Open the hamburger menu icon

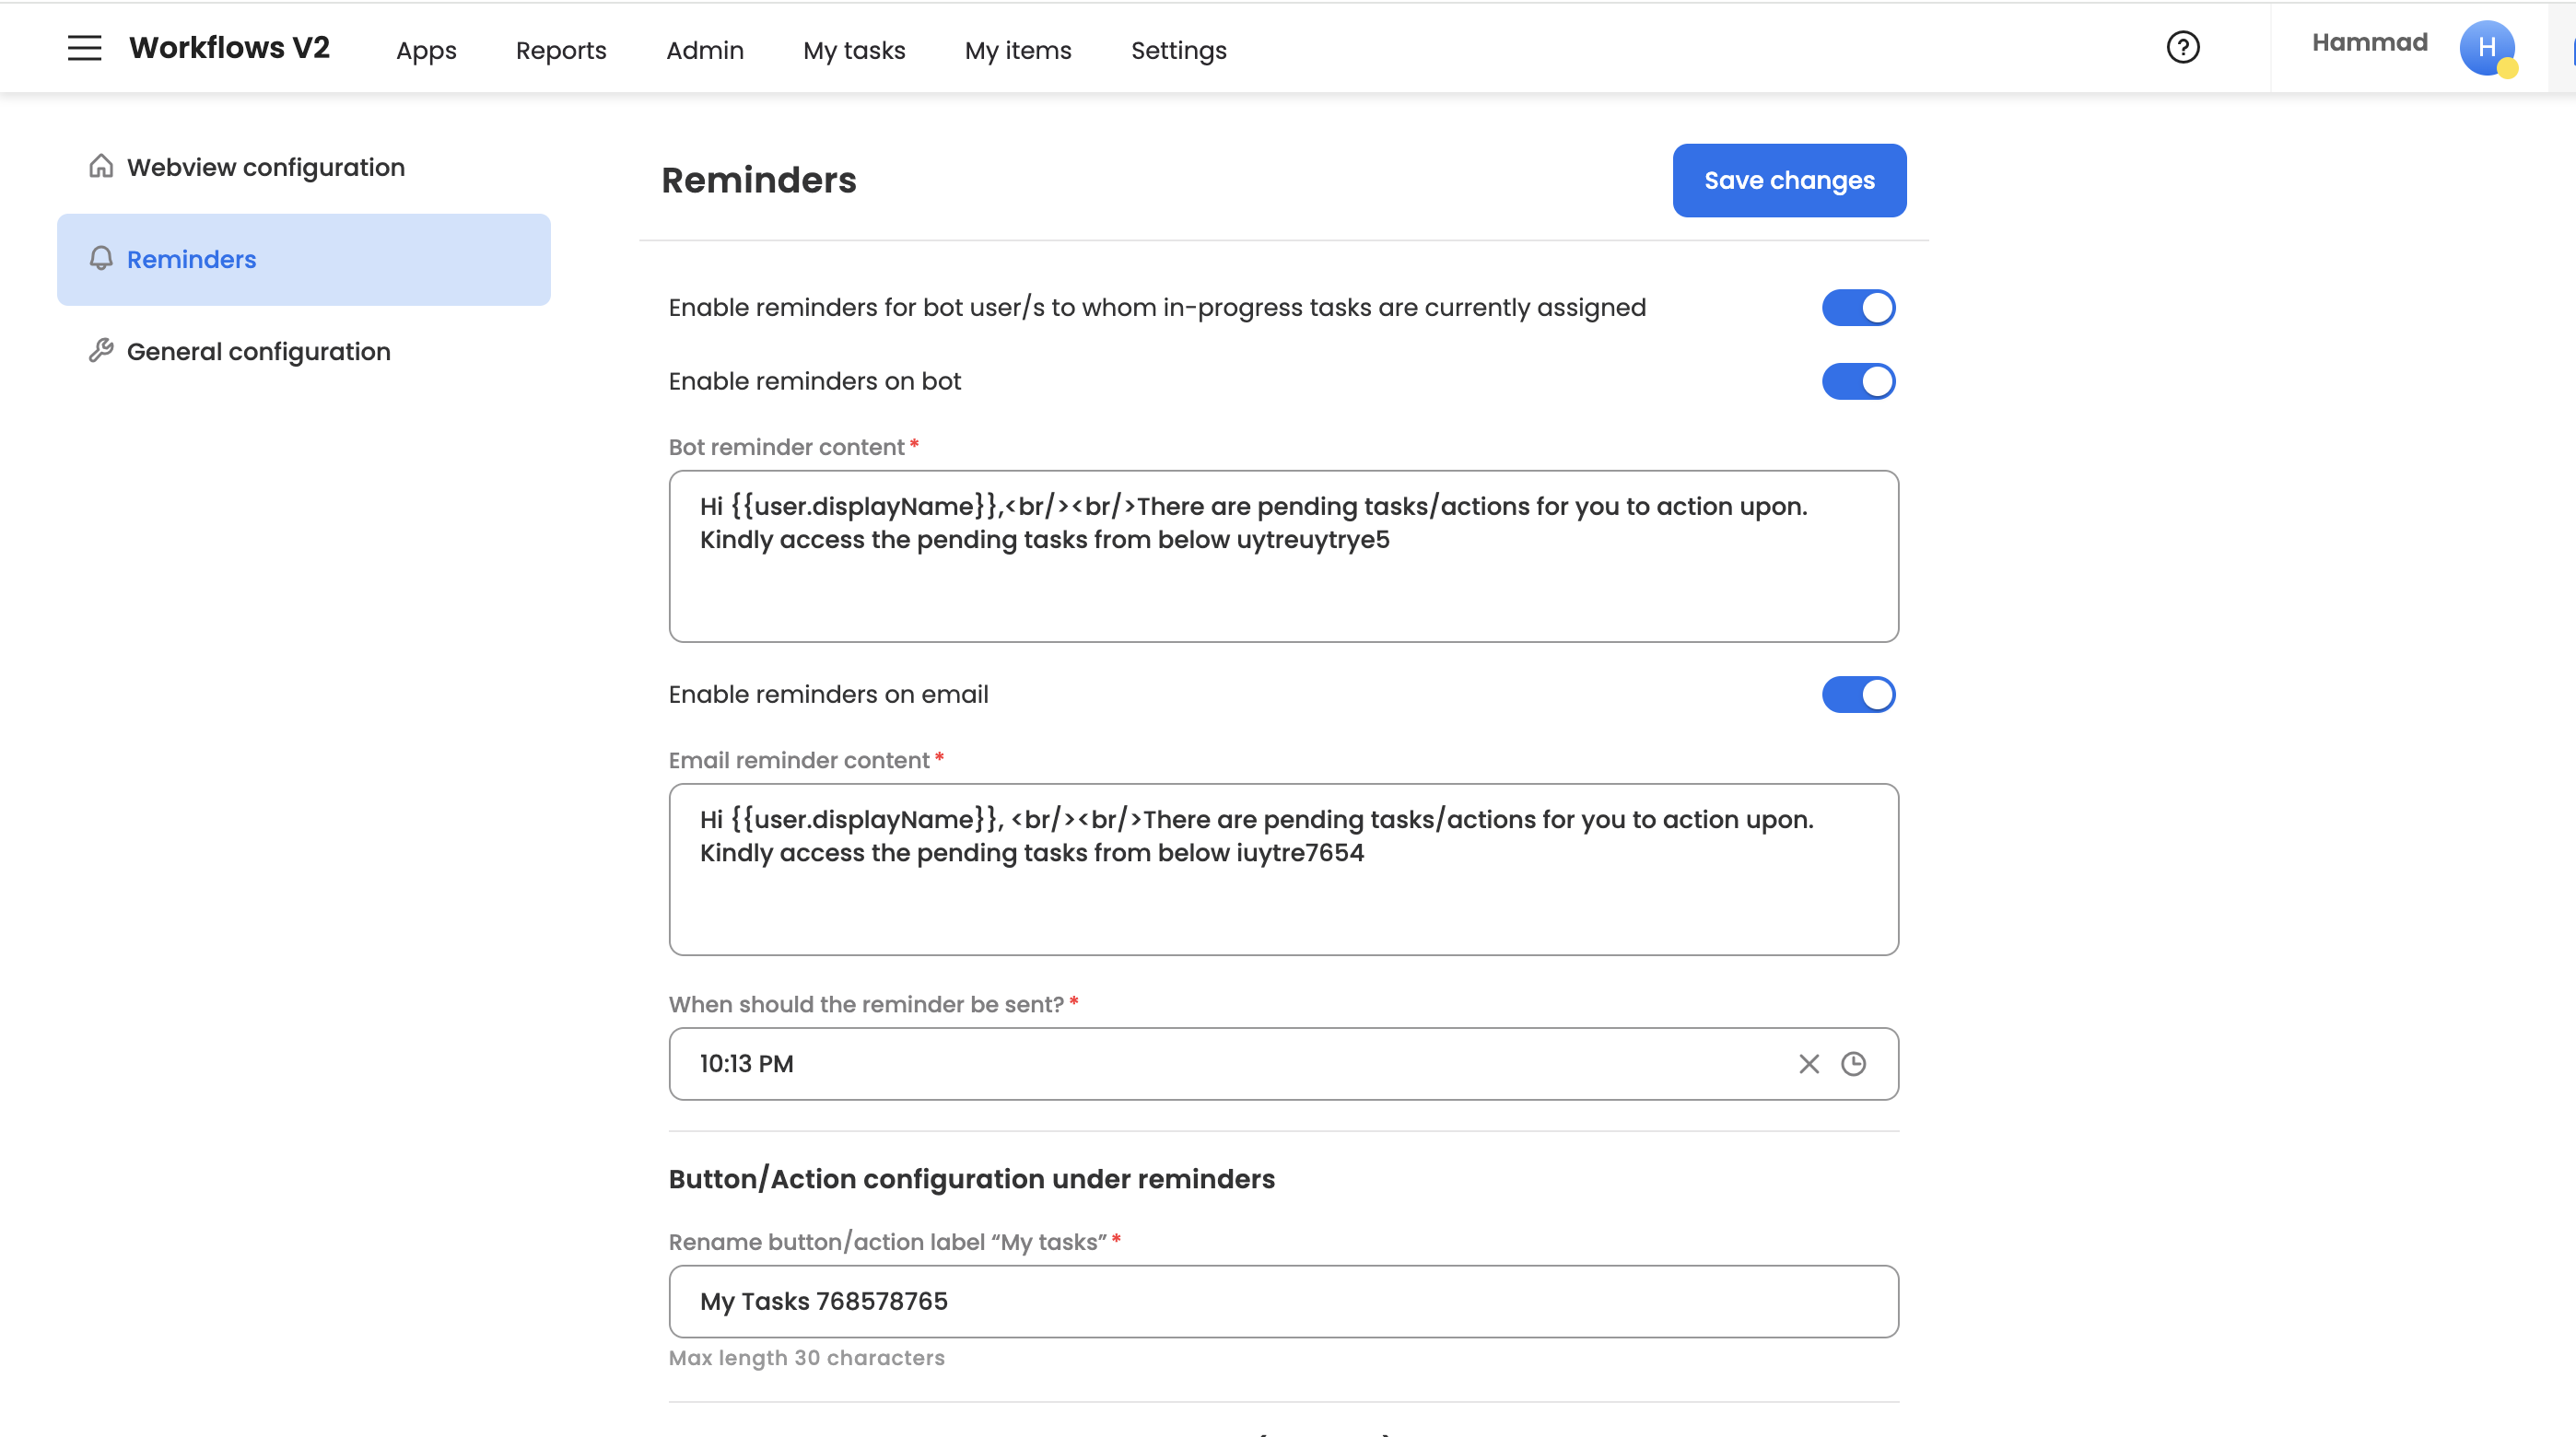(x=84, y=47)
